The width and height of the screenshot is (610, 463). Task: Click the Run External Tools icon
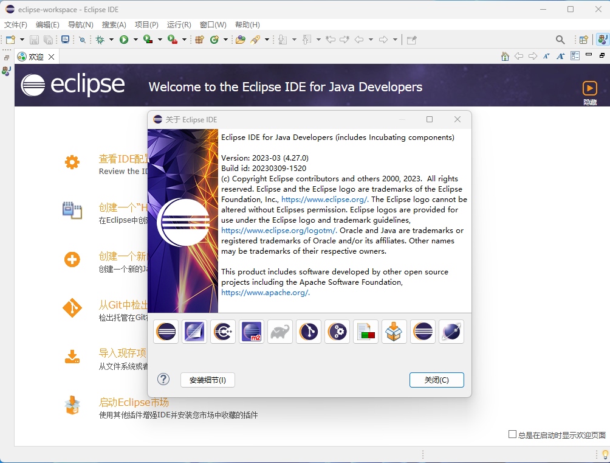click(173, 40)
